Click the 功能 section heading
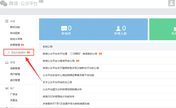The image size is (176, 108). pyautogui.click(x=12, y=21)
